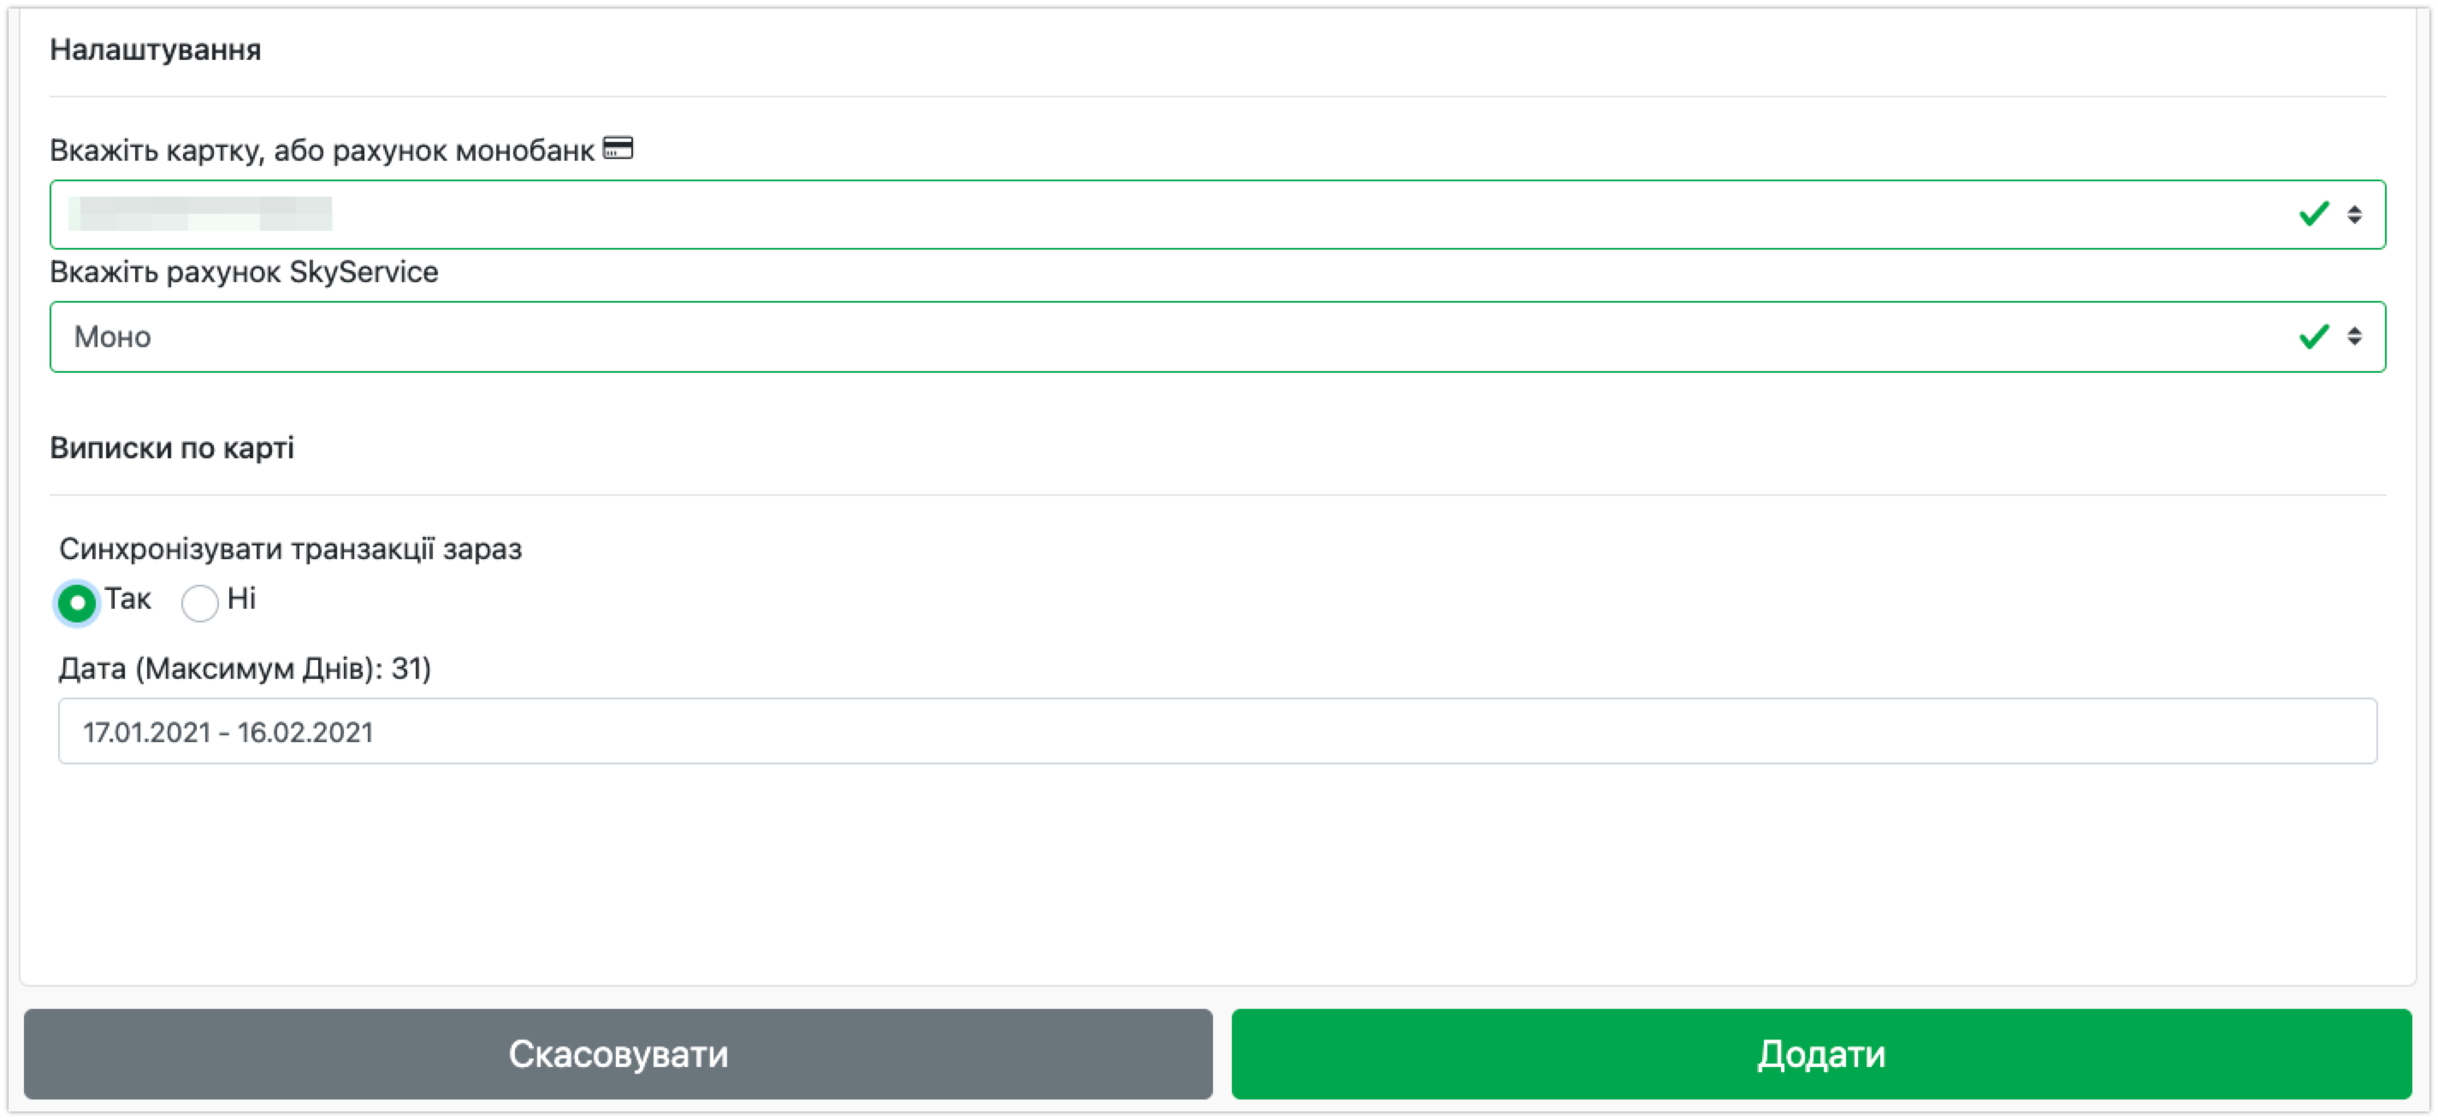Click the Ні label text
Viewport: 2438px width, 1120px height.
coord(241,598)
